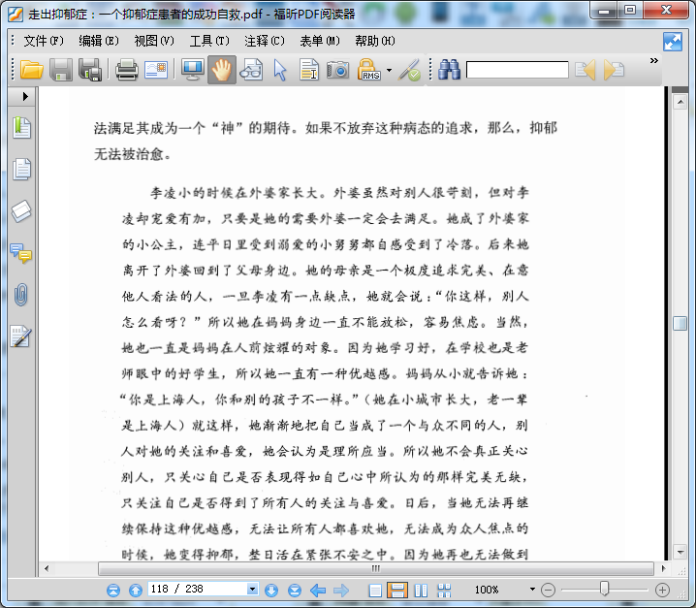The image size is (696, 608).
Task: Open the read mode glasses icon
Action: pos(251,70)
